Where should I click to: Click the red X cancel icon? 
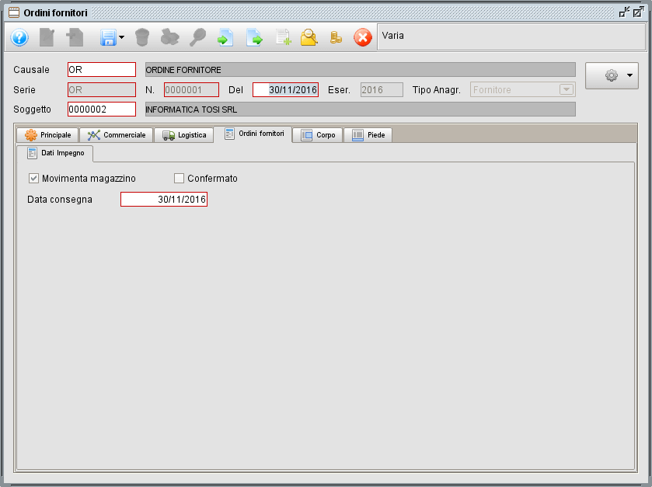[x=363, y=37]
